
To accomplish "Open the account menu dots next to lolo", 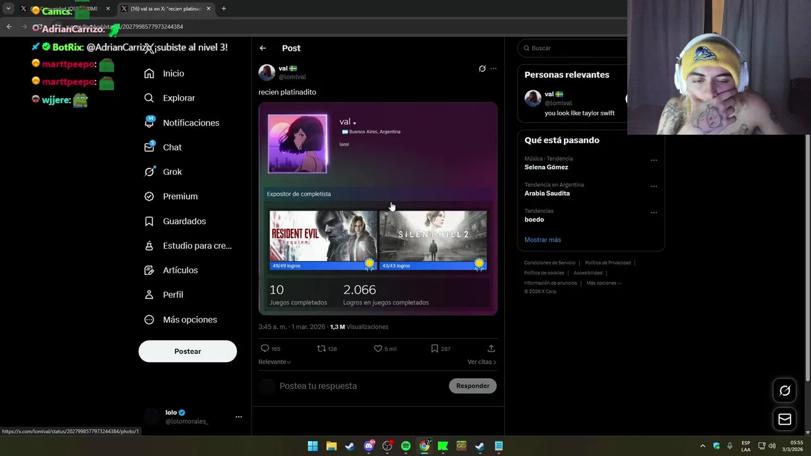I will click(239, 417).
